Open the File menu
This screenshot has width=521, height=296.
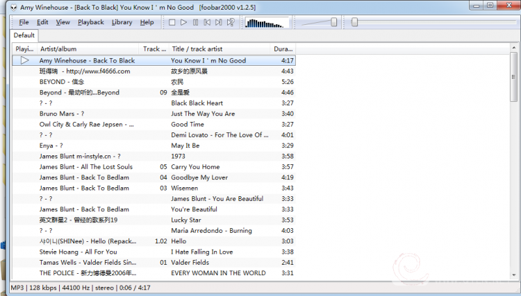click(24, 22)
